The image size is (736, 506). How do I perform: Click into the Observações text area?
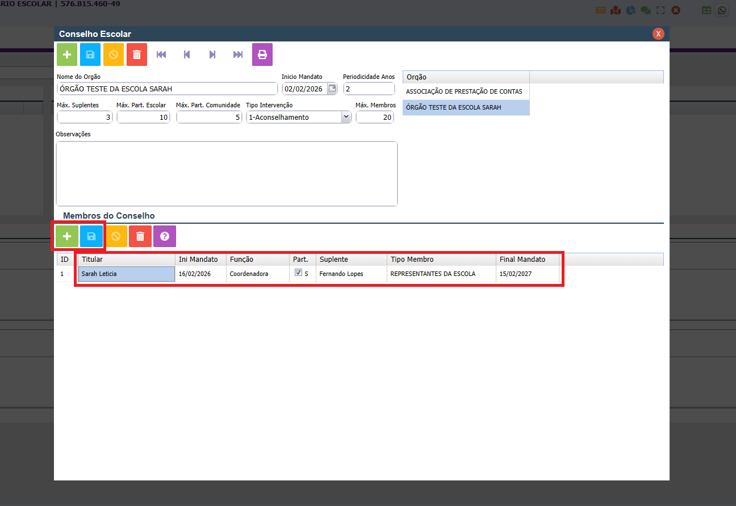227,173
